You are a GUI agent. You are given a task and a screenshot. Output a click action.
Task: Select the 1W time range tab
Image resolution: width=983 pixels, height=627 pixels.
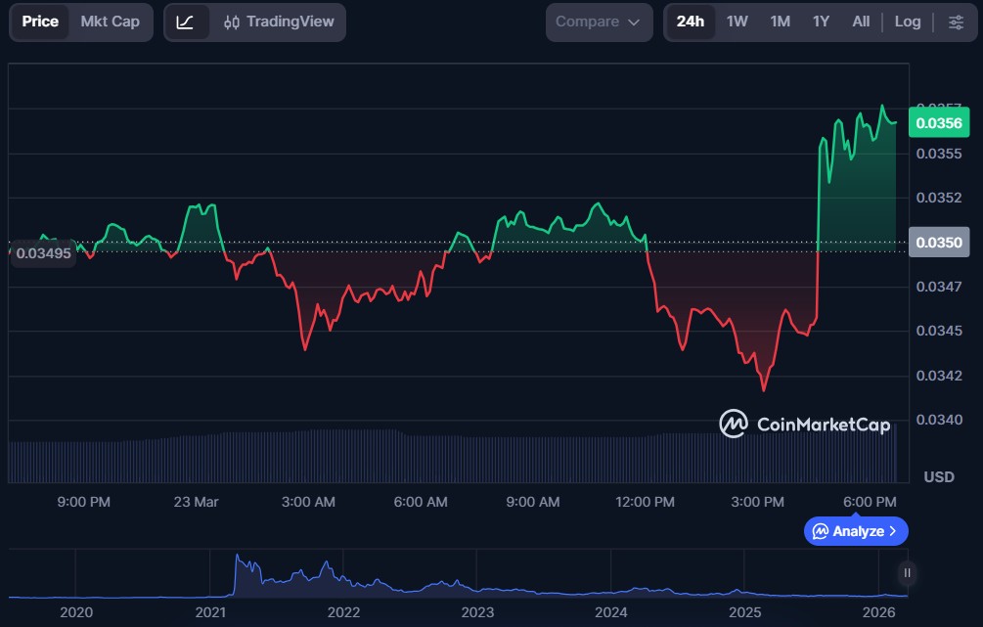(737, 22)
